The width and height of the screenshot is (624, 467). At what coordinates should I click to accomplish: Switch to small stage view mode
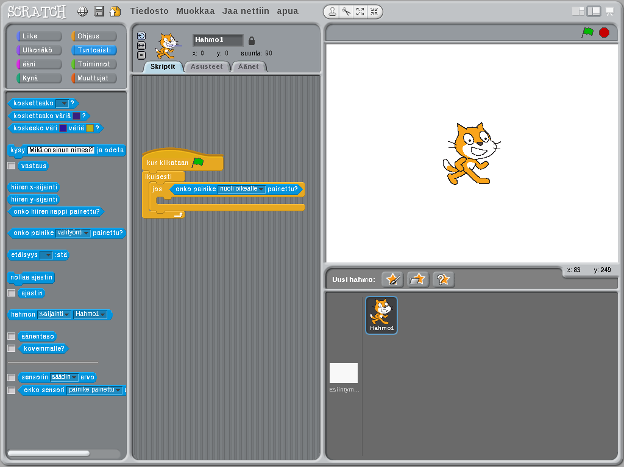tap(578, 12)
